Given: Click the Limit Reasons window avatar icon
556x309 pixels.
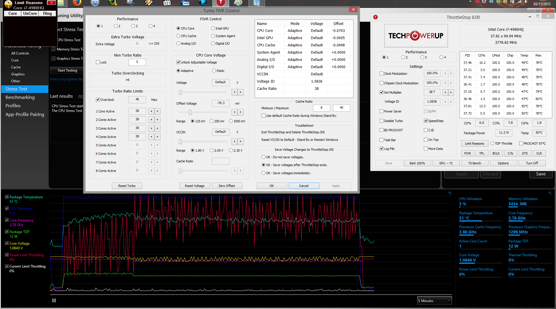Looking at the screenshot, I should [8, 4].
